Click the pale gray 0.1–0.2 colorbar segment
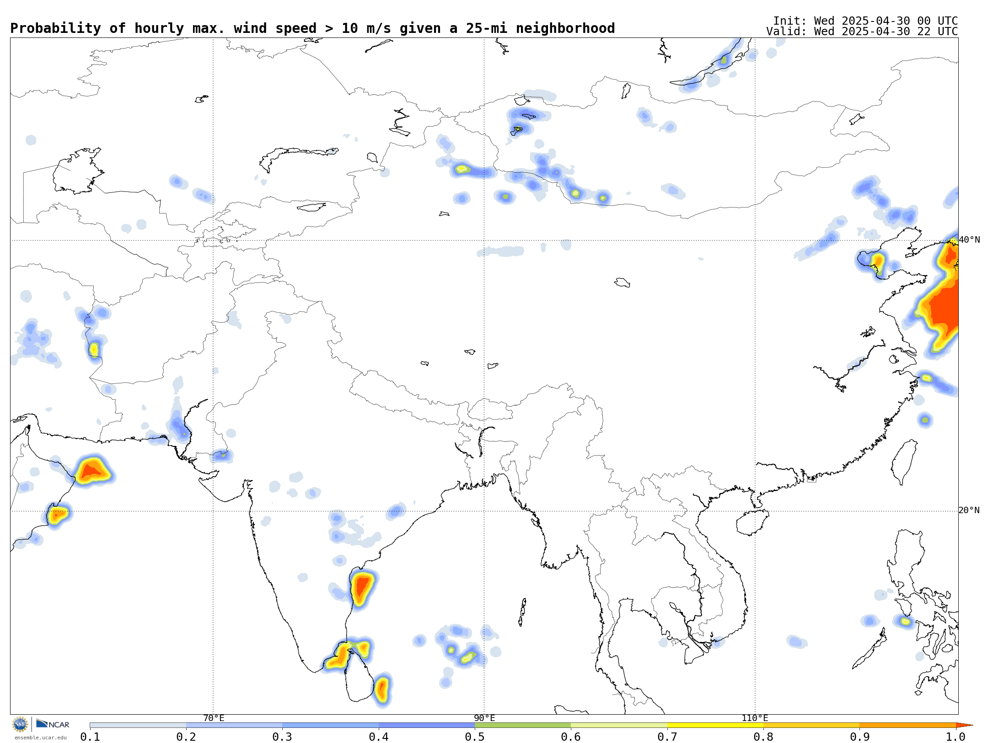The height and width of the screenshot is (743, 988). click(138, 725)
